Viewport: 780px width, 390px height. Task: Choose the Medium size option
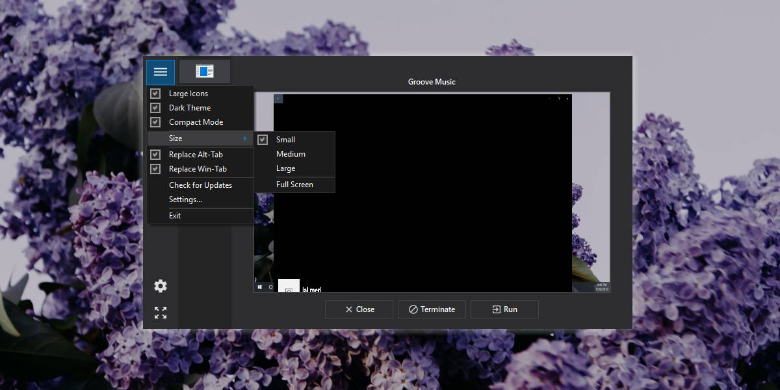click(x=294, y=154)
